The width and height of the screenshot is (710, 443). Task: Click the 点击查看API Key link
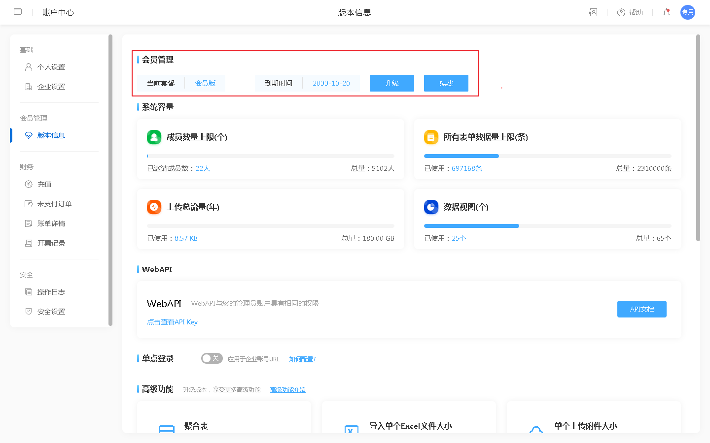[172, 322]
